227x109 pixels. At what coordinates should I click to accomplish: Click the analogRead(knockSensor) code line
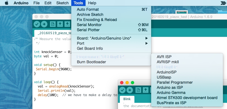66,86
